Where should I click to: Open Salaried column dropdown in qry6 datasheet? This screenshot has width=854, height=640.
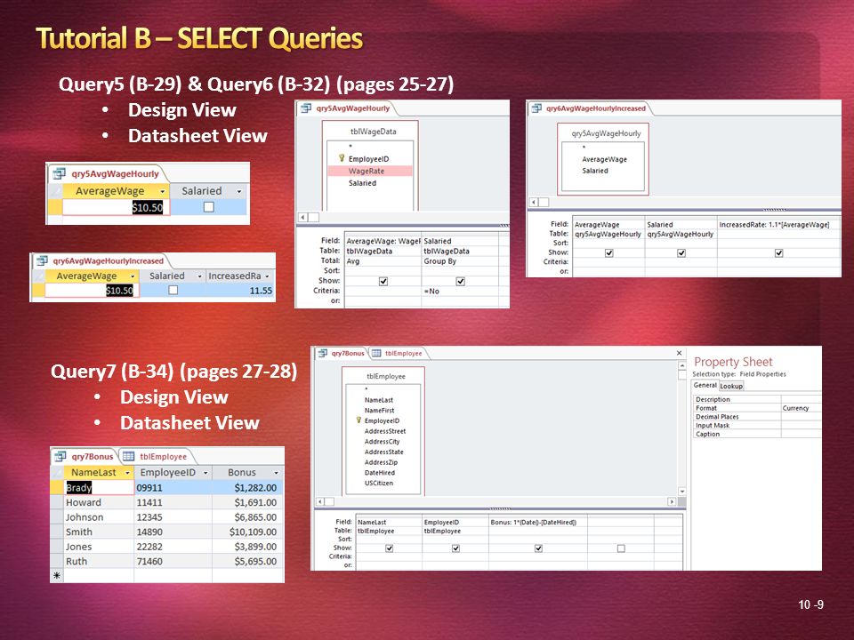200,276
